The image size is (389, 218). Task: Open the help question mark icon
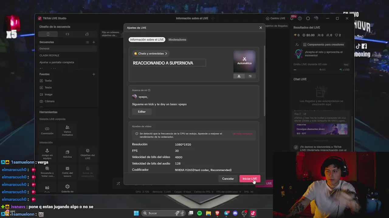[300, 18]
